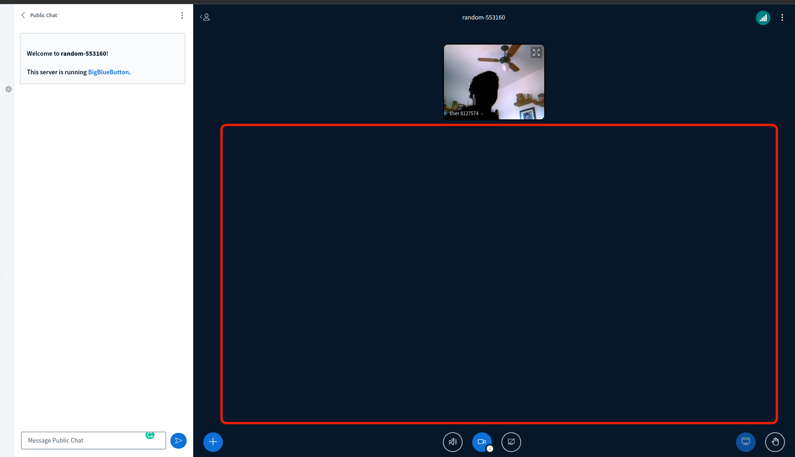Open the User 8127574 name dropdown

(x=465, y=113)
